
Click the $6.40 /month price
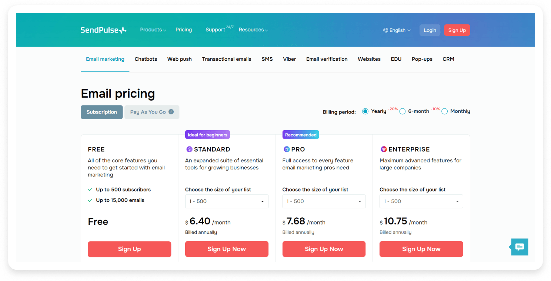208,222
